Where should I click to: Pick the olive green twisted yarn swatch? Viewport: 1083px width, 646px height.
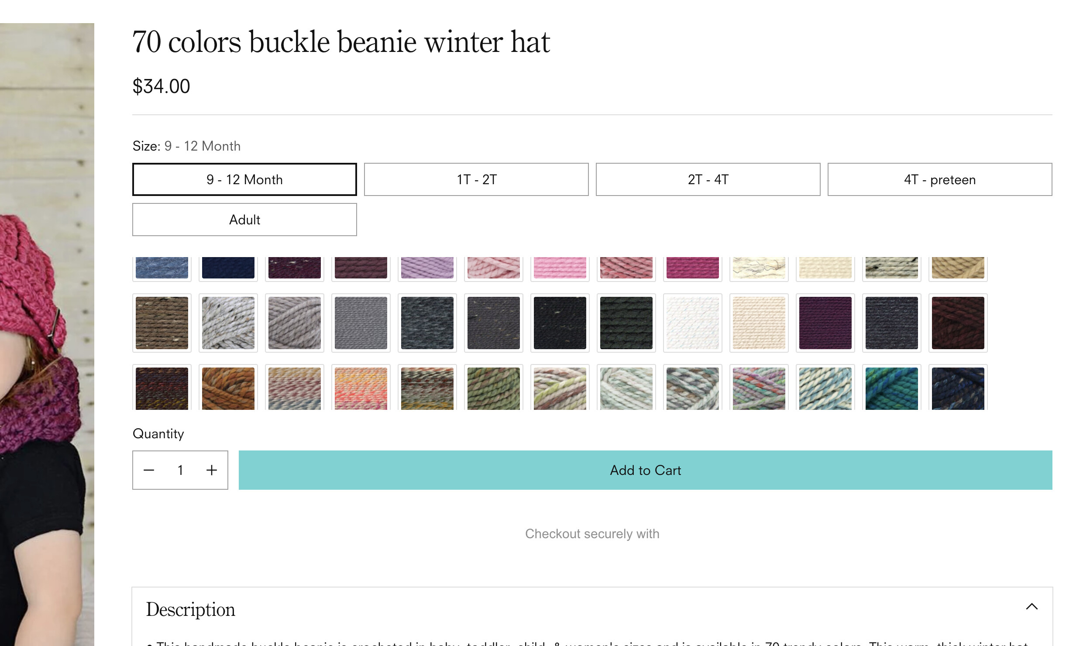(x=493, y=388)
